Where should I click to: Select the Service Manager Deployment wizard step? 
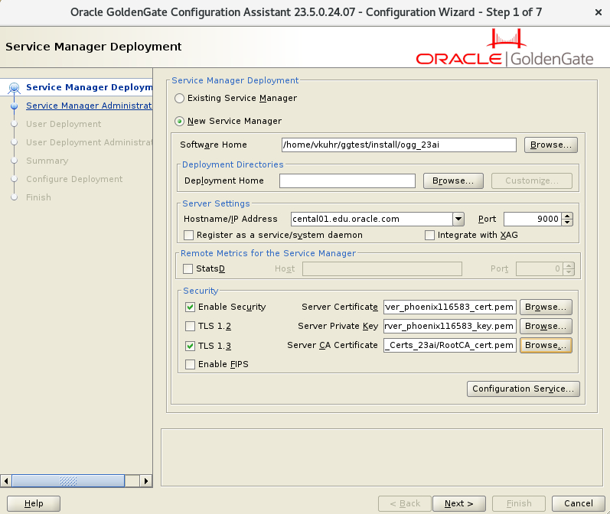click(89, 87)
